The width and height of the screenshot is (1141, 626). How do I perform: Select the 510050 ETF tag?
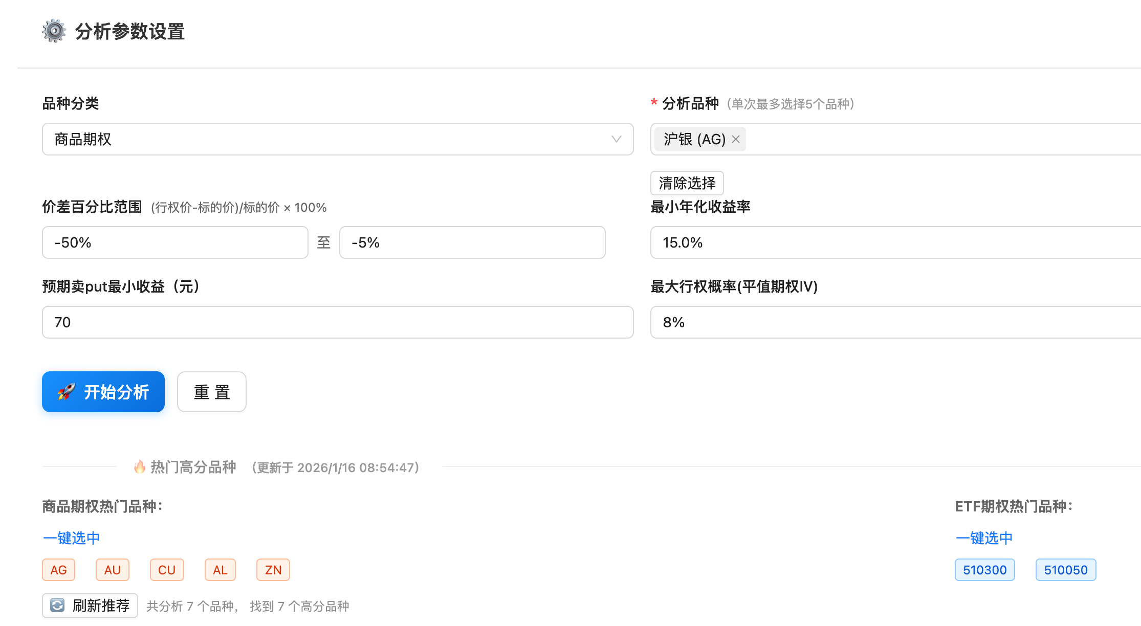pos(1066,570)
